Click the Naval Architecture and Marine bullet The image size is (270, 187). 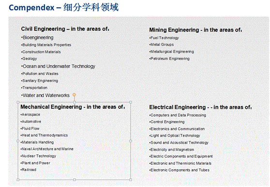[x=47, y=149]
